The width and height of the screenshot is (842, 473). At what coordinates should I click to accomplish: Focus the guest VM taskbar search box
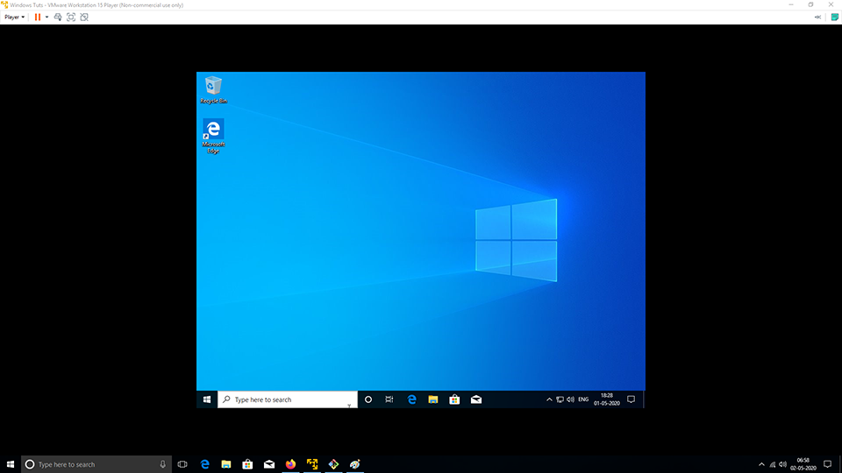point(288,399)
